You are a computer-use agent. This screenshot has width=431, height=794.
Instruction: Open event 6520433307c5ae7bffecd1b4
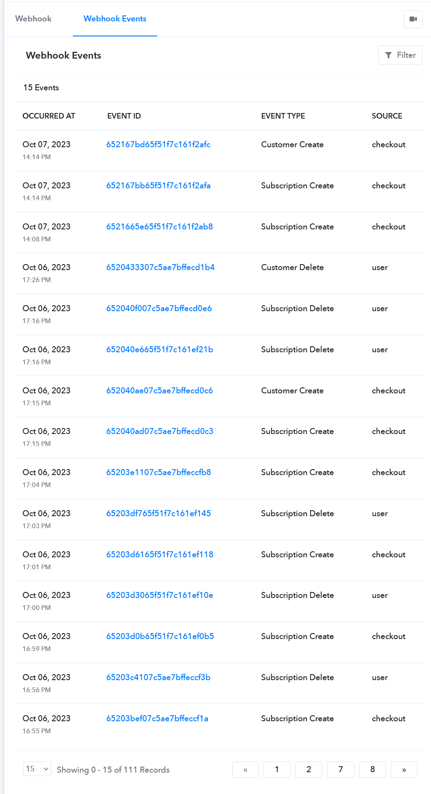(160, 268)
